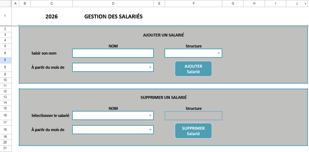The width and height of the screenshot is (309, 152).
Task: Click the read-only Structure field in delete section
Action: (193, 116)
